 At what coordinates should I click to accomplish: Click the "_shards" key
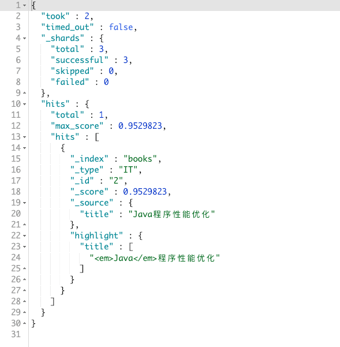[x=62, y=38]
